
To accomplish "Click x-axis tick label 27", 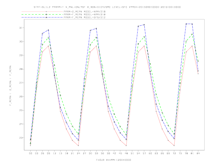I will coord(84,153).
